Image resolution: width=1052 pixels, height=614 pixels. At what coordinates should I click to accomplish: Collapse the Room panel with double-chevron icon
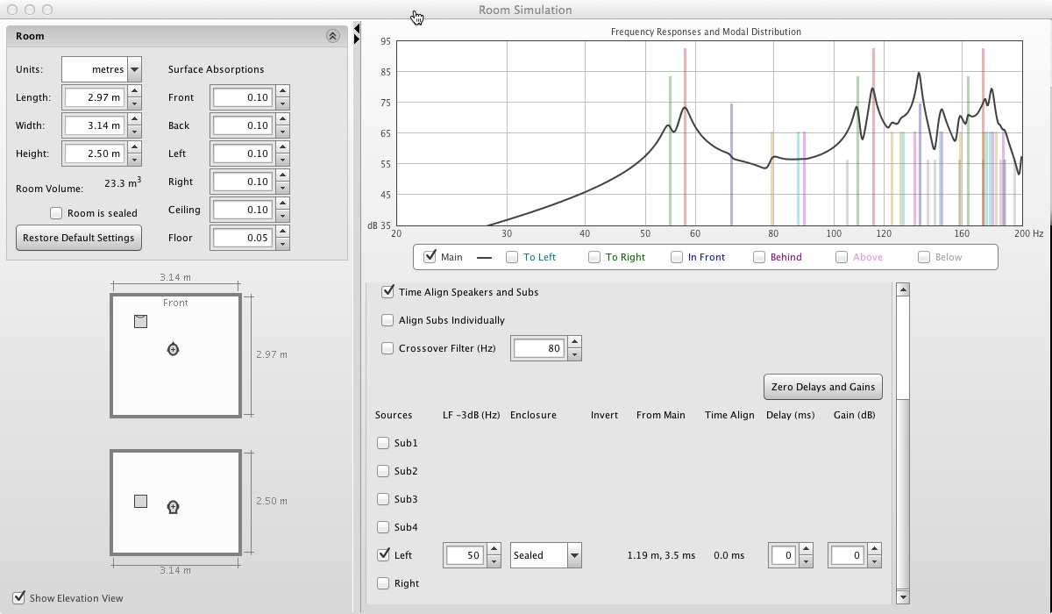tap(332, 36)
